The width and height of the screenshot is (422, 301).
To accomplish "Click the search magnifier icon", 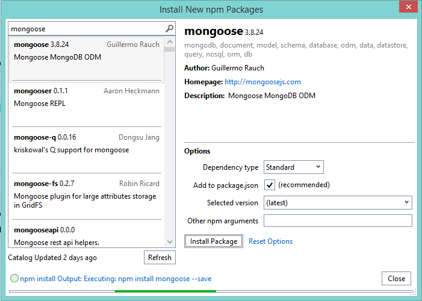I will point(170,29).
